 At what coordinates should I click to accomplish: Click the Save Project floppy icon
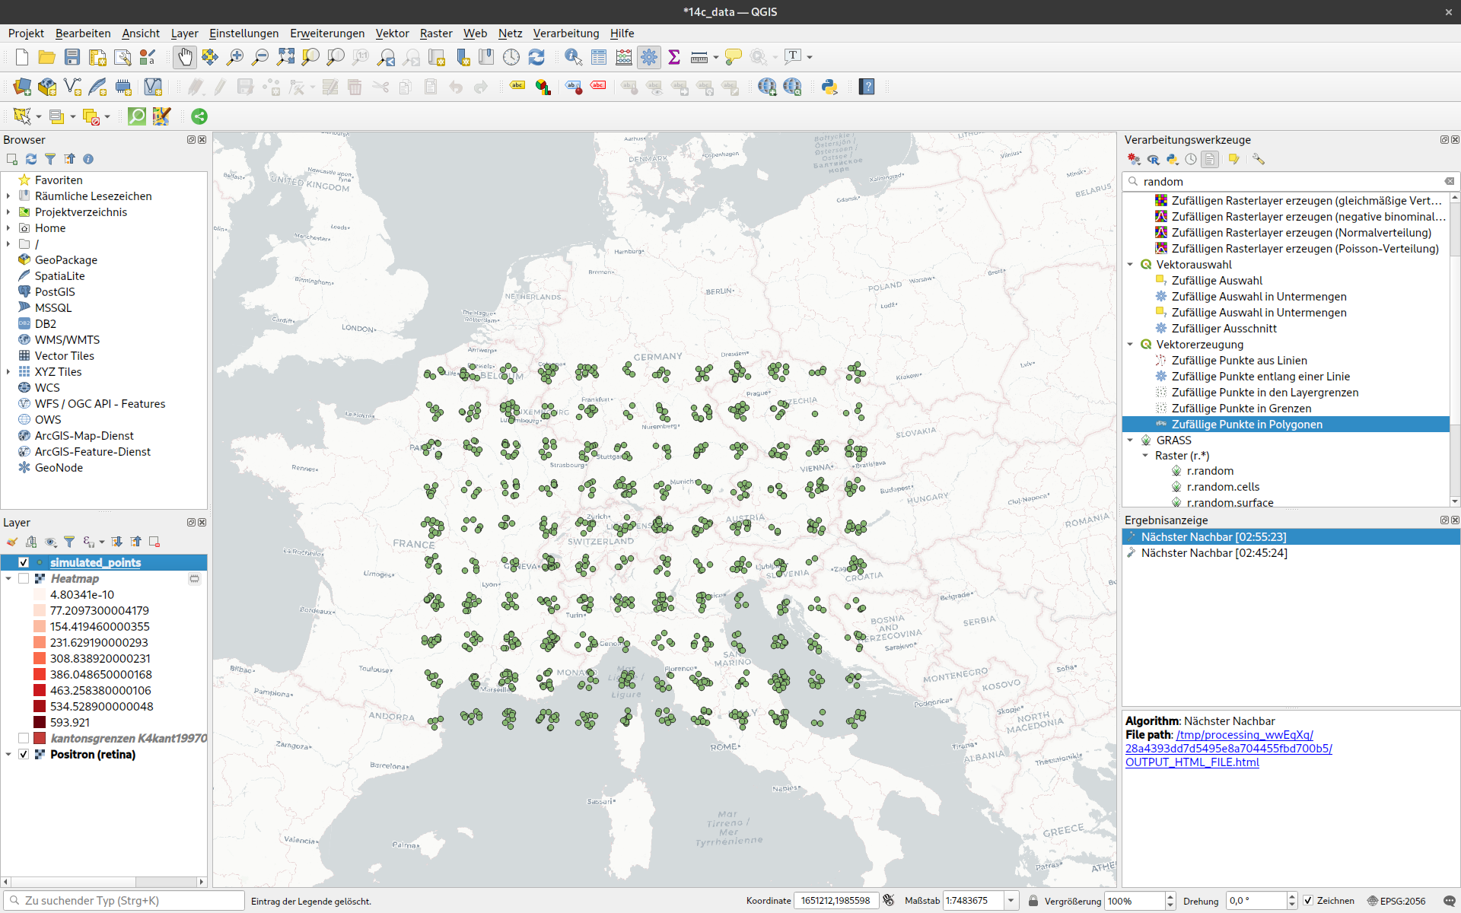[72, 57]
